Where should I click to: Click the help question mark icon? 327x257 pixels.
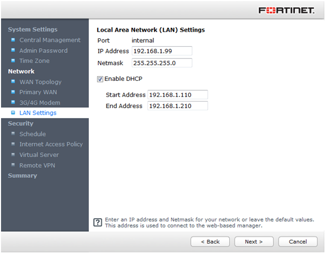pyautogui.click(x=98, y=222)
